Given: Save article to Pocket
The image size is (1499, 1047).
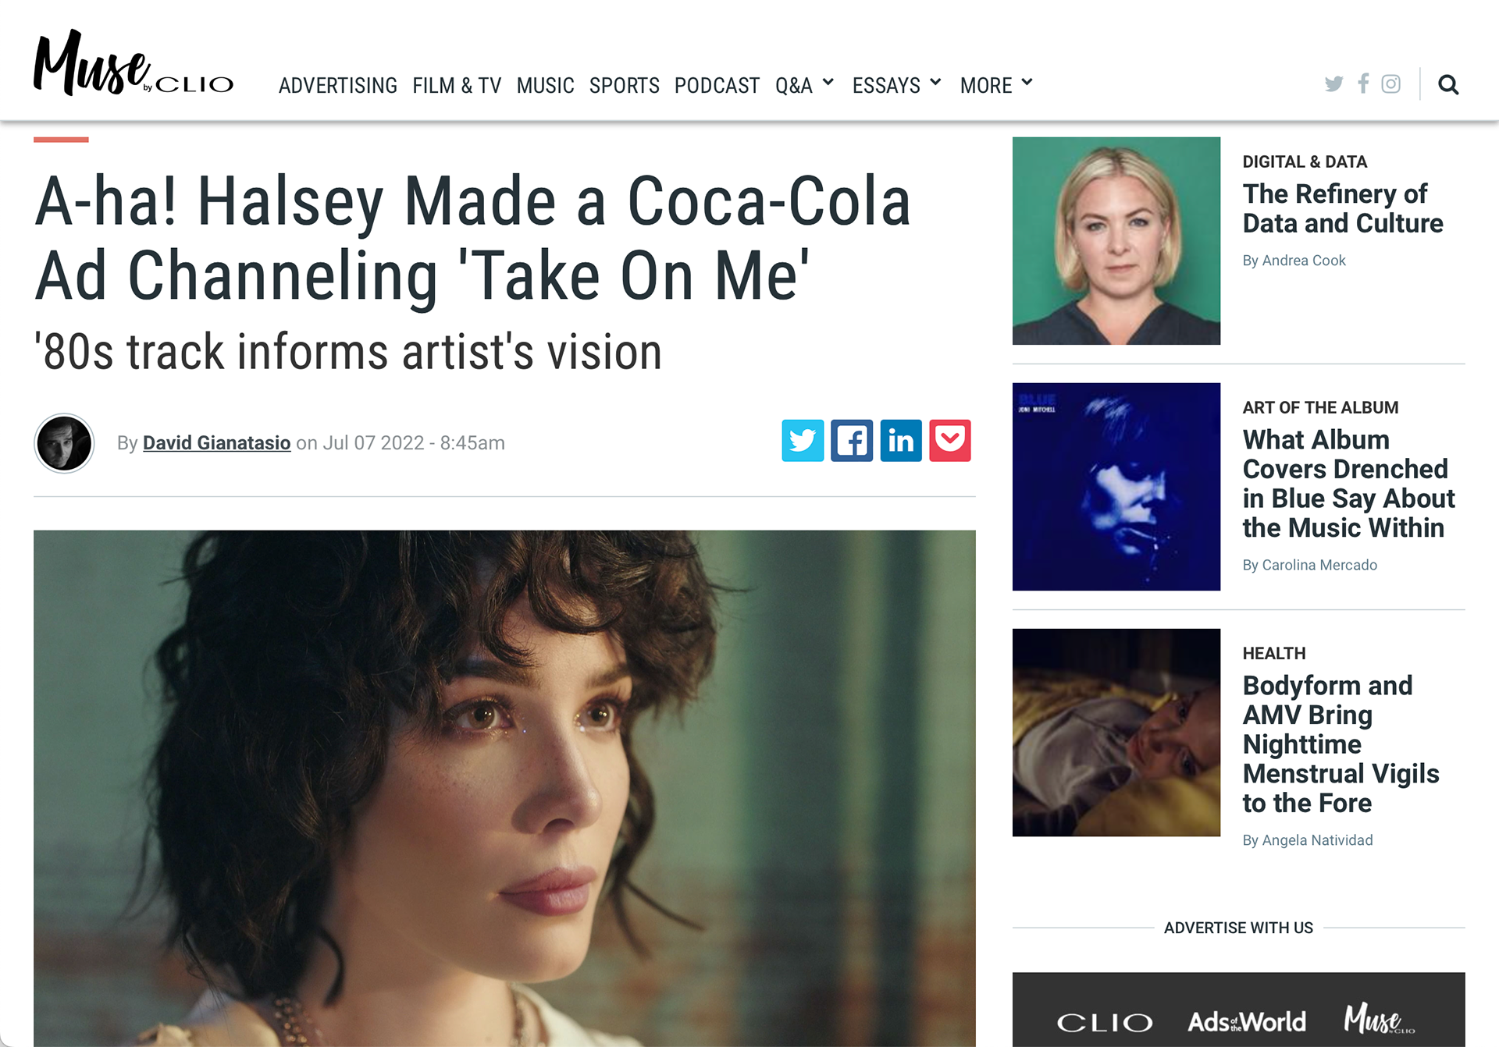Looking at the screenshot, I should click(x=950, y=441).
